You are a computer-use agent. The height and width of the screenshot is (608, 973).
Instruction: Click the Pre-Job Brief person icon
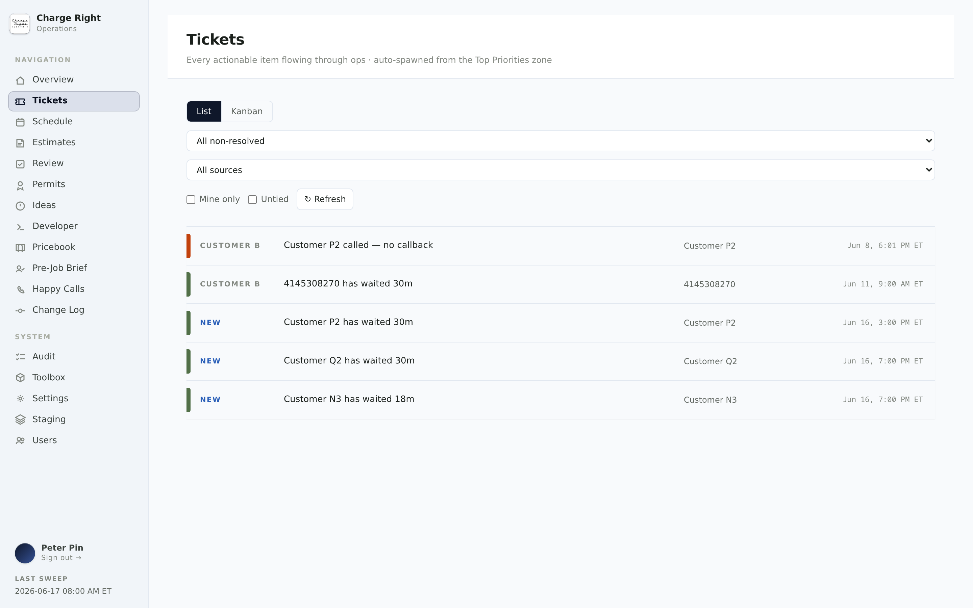pyautogui.click(x=20, y=269)
